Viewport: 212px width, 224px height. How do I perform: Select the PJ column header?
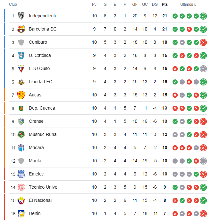94,4
